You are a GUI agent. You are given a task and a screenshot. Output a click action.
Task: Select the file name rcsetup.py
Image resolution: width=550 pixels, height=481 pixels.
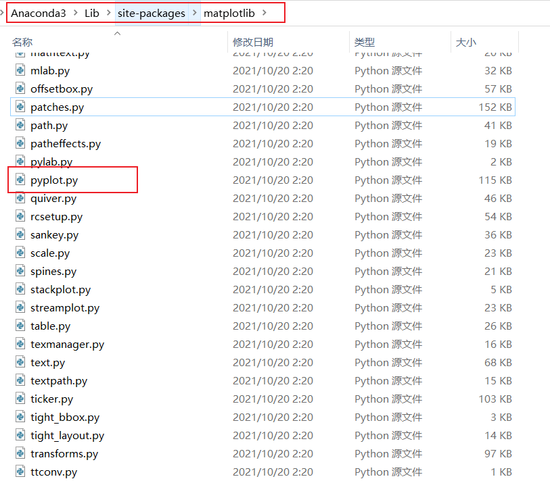tap(56, 217)
